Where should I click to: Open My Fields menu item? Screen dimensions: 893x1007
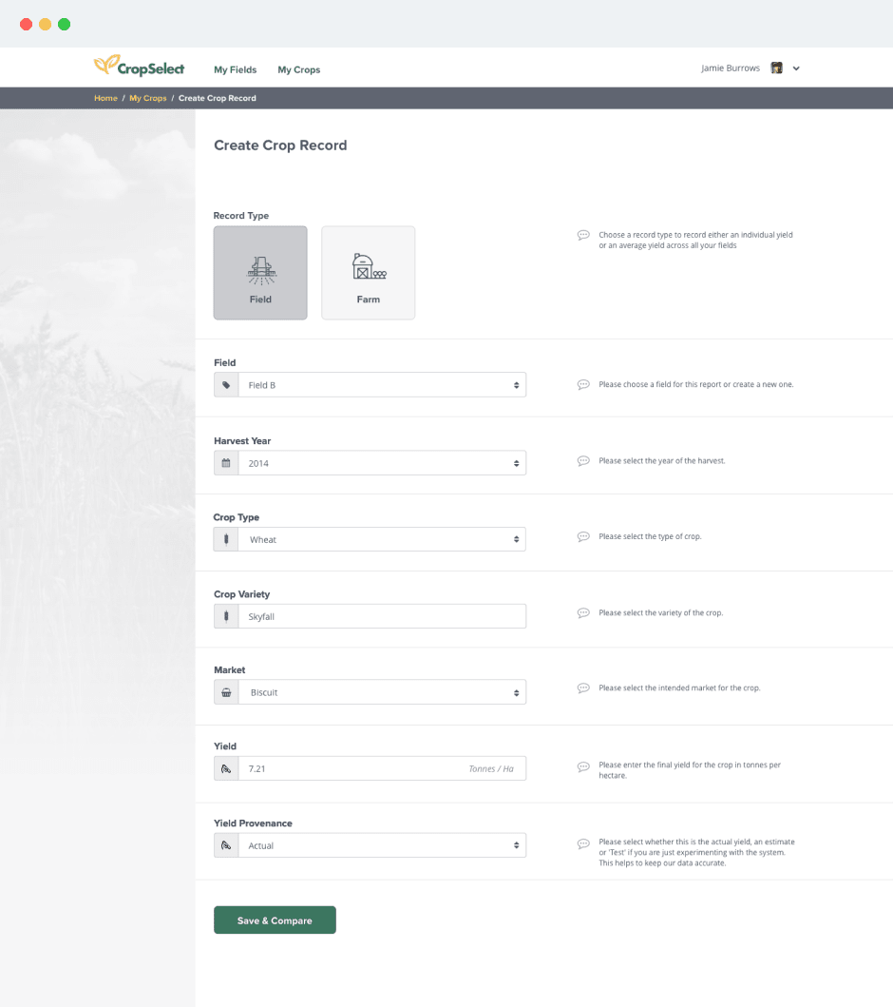click(x=235, y=69)
